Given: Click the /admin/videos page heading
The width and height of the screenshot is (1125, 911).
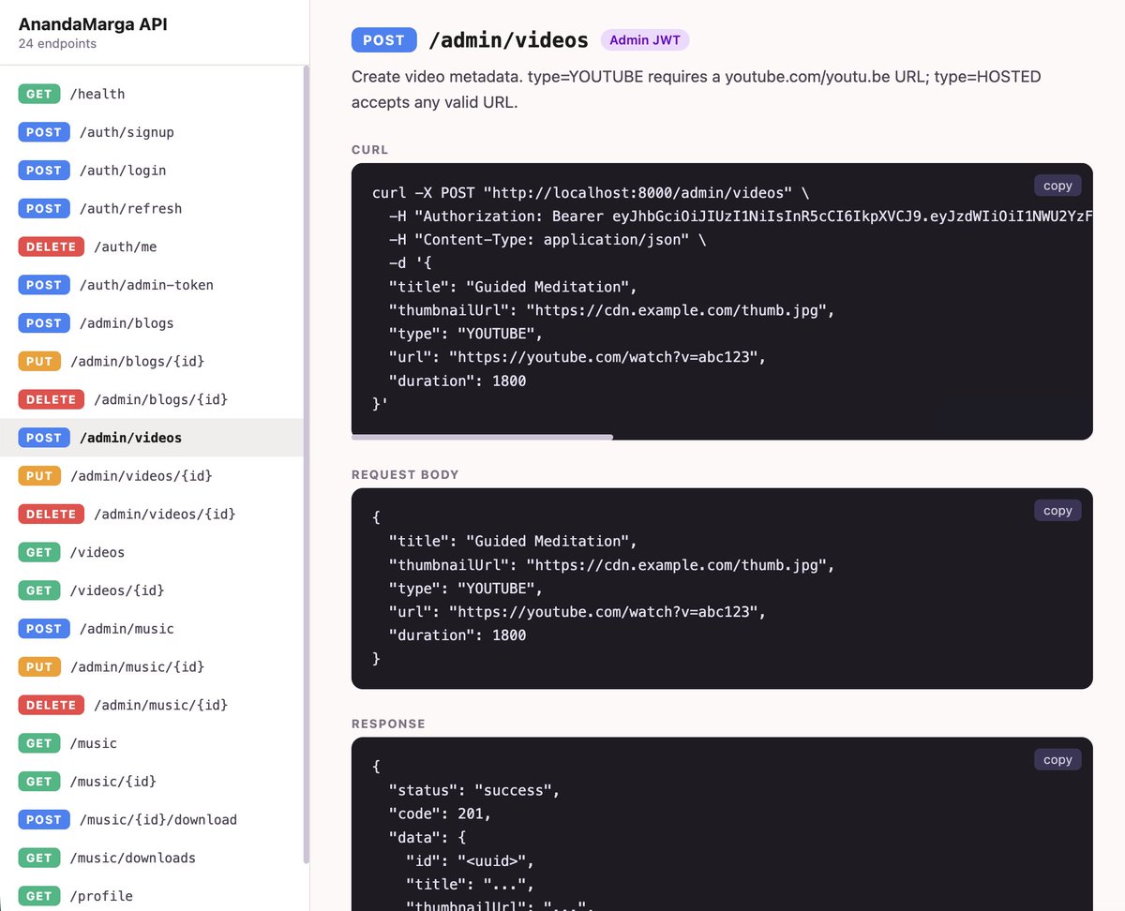Looking at the screenshot, I should pyautogui.click(x=508, y=40).
